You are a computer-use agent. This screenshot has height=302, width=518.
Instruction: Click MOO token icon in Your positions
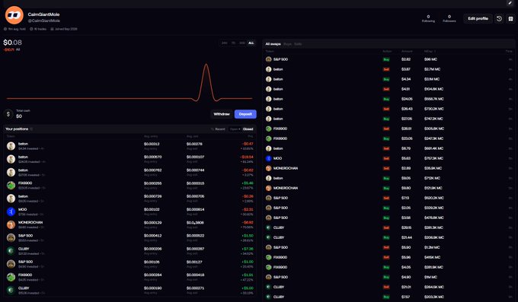(x=11, y=211)
